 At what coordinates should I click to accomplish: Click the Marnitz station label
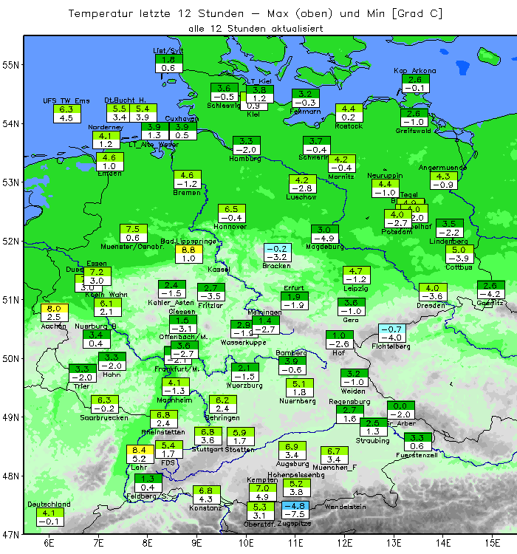coord(341,177)
